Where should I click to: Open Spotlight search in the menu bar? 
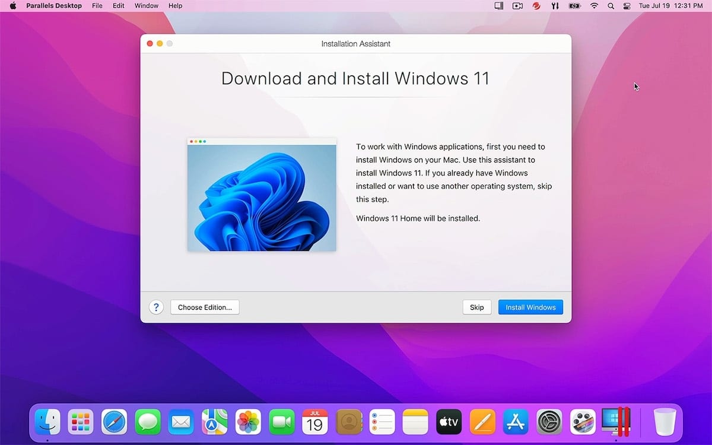611,6
